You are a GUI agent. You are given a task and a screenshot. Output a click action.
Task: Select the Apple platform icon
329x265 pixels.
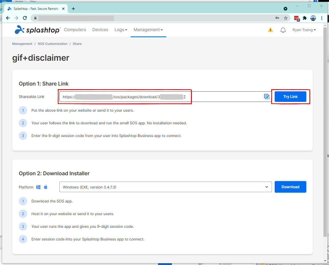[46, 187]
